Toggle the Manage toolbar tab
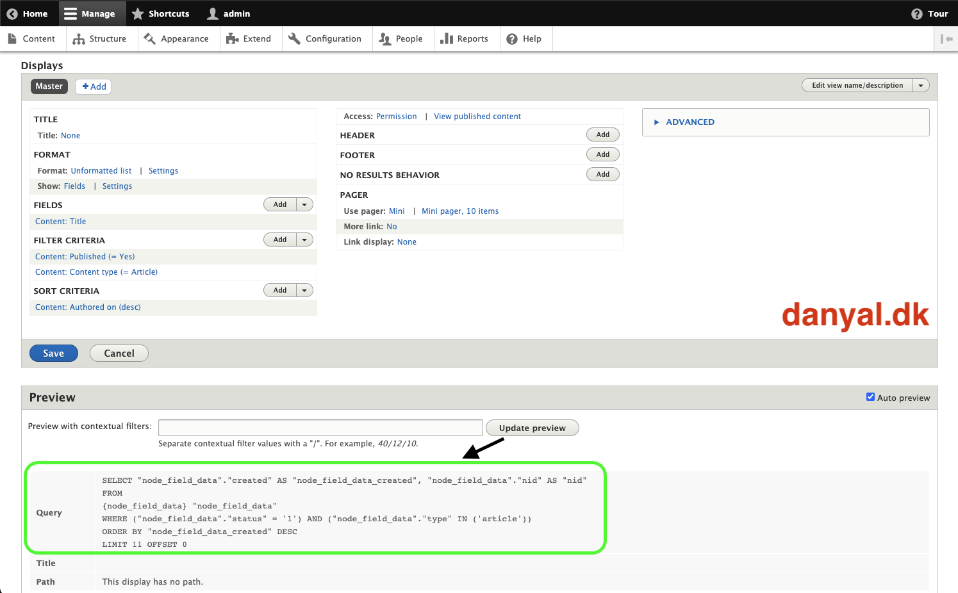Screen dimensions: 958x593 (90, 13)
